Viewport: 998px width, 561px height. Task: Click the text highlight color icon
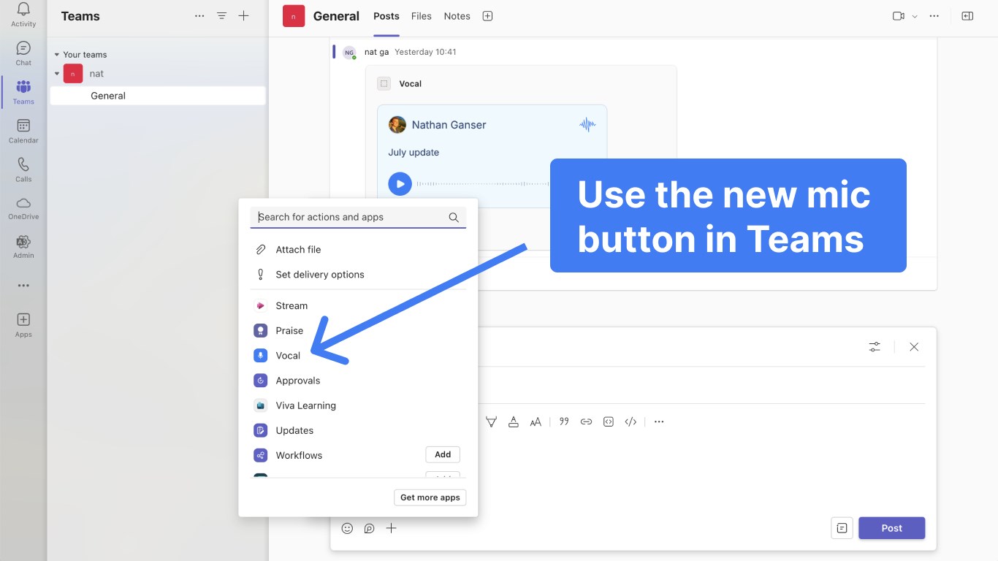tap(492, 421)
